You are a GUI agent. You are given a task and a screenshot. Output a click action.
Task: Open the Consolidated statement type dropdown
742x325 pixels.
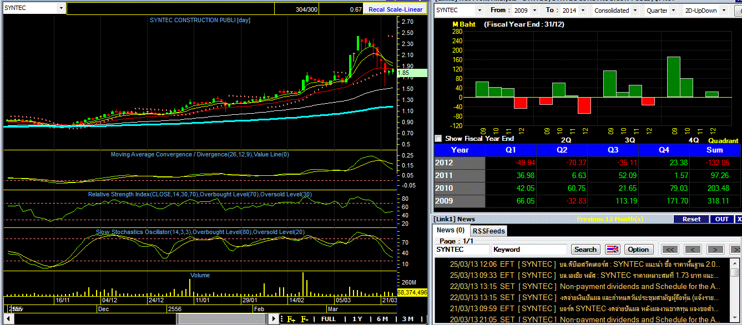[635, 10]
